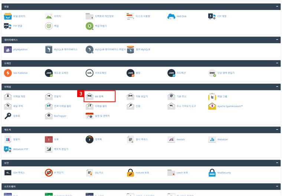Collapse the 이메일 section with minus
This screenshot has height=196, width=282.
click(277, 87)
